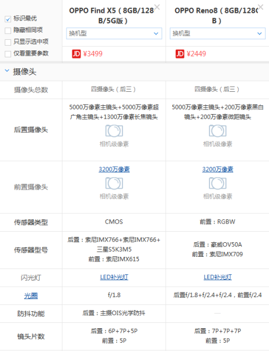
Task: Click 相机级像素 label under Find X5 rear camera
Action: (x=114, y=144)
